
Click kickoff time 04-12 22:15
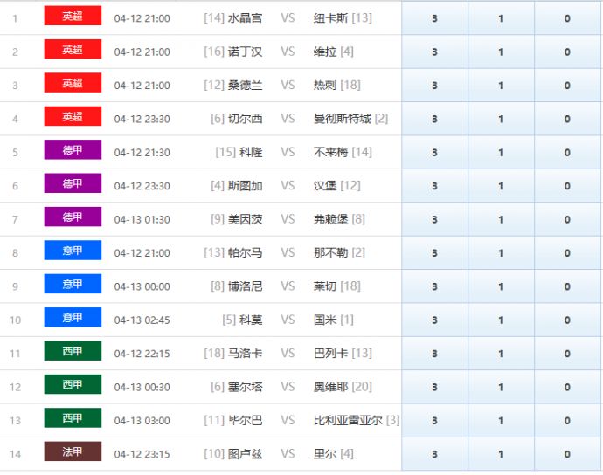142,354
